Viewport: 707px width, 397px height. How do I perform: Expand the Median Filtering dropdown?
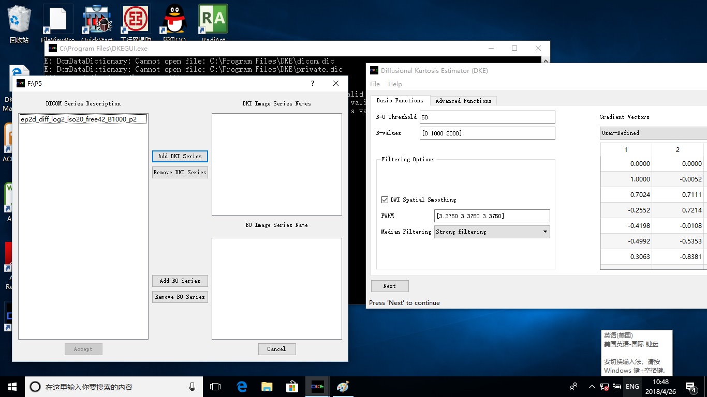[x=492, y=232]
